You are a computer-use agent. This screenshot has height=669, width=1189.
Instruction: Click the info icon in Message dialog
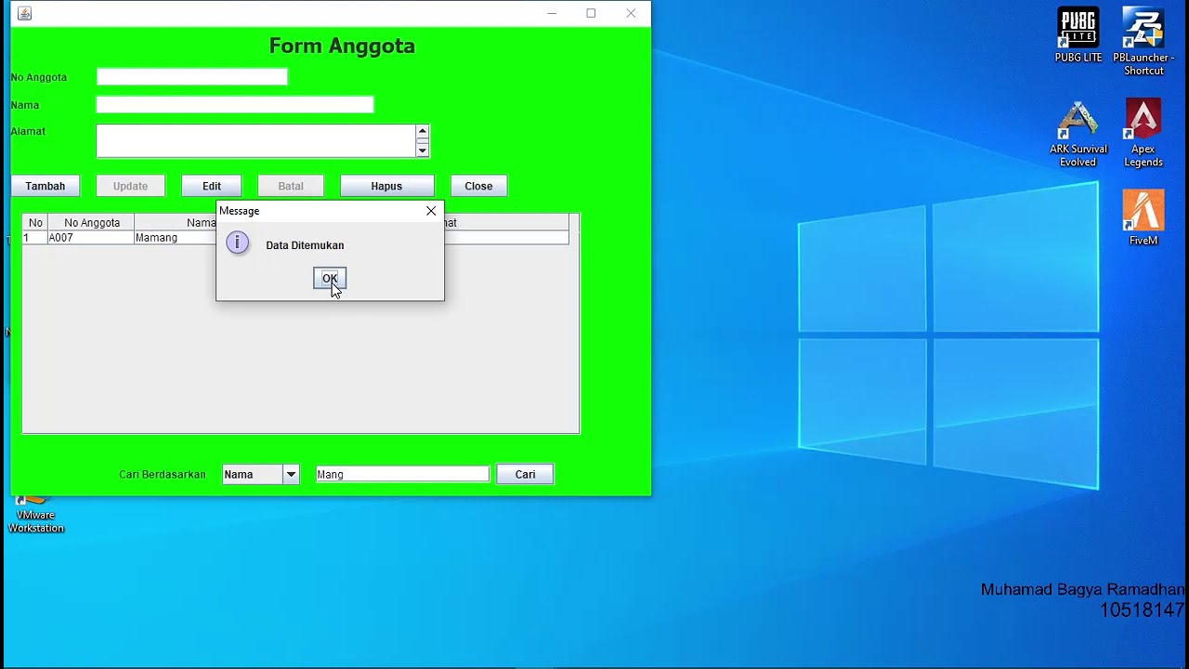[238, 243]
